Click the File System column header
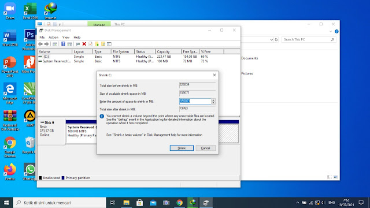The image size is (370, 208). [x=123, y=51]
